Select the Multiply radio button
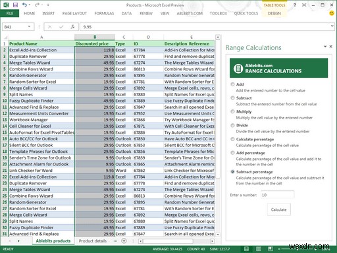This screenshot has height=253, width=337. 232,111
